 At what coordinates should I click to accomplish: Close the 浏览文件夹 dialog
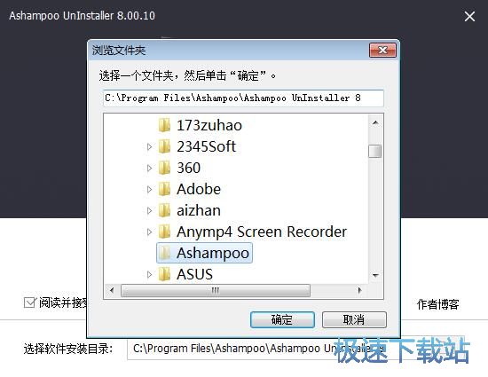tap(382, 50)
